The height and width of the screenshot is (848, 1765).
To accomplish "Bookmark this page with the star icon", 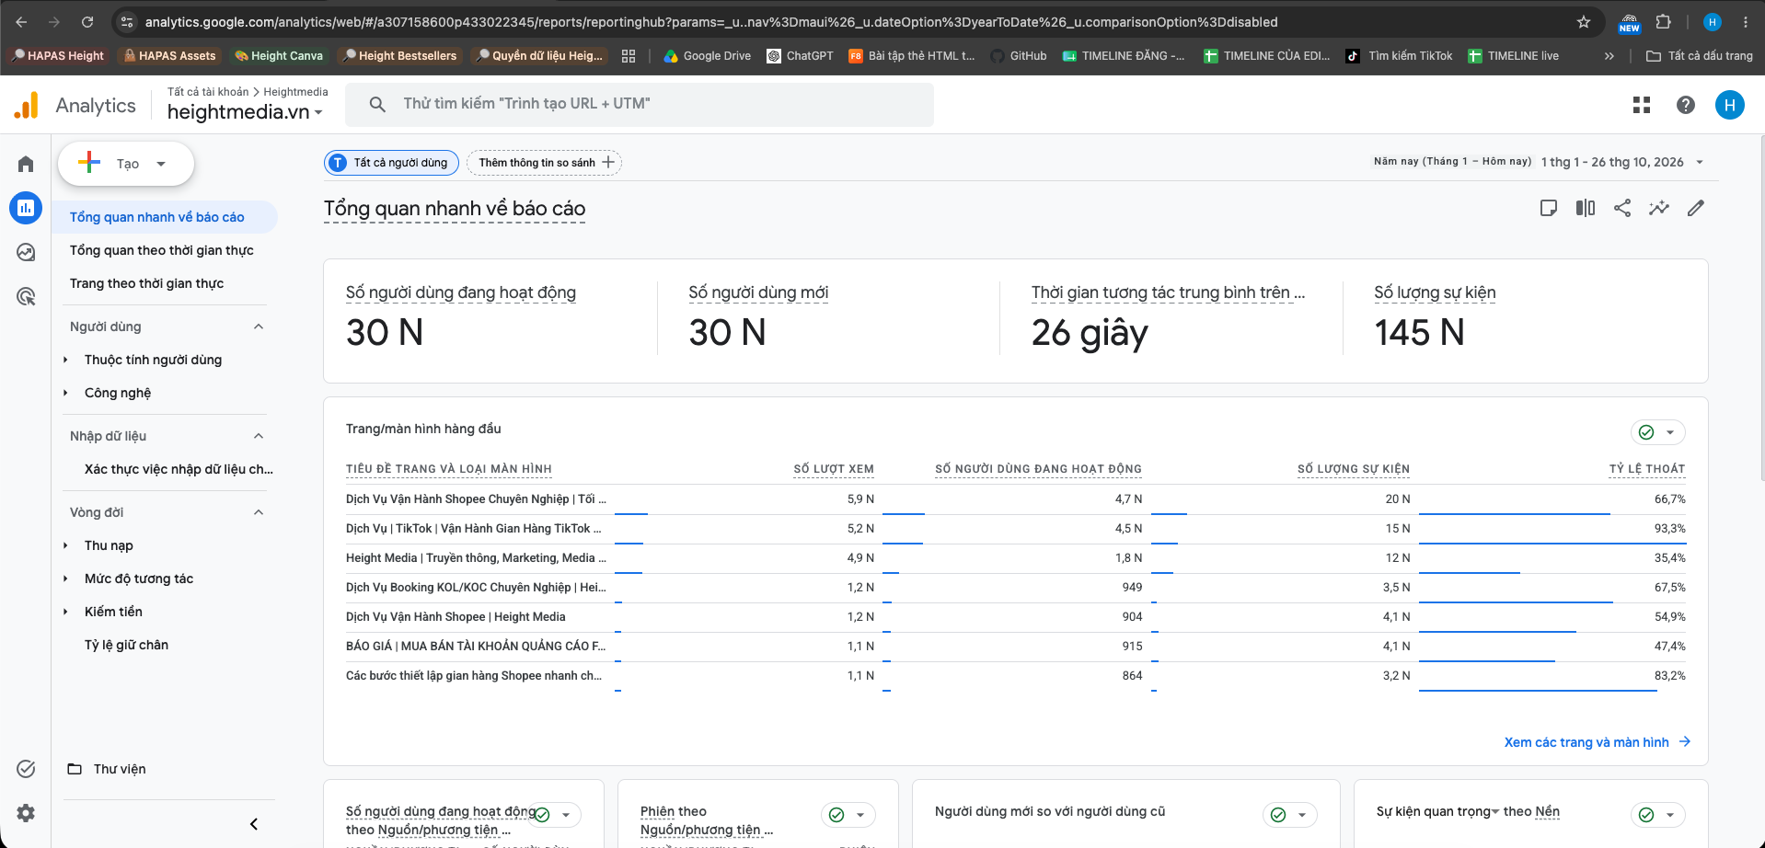I will pos(1584,22).
